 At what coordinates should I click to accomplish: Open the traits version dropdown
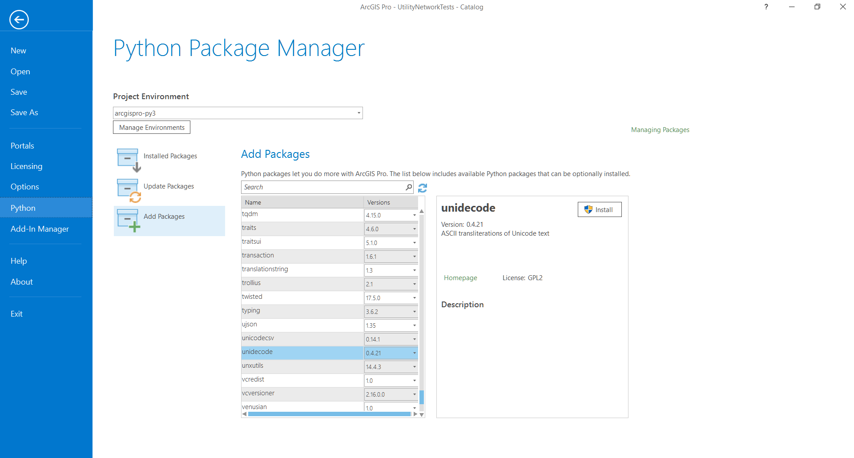pos(414,229)
